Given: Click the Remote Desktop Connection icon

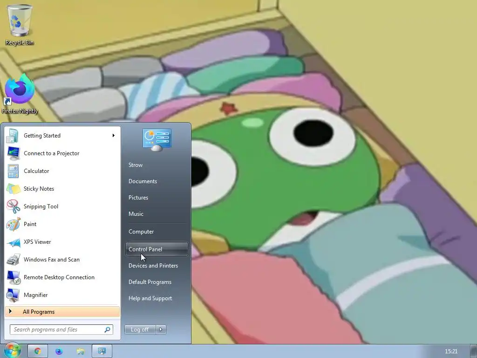Looking at the screenshot, I should [x=13, y=277].
